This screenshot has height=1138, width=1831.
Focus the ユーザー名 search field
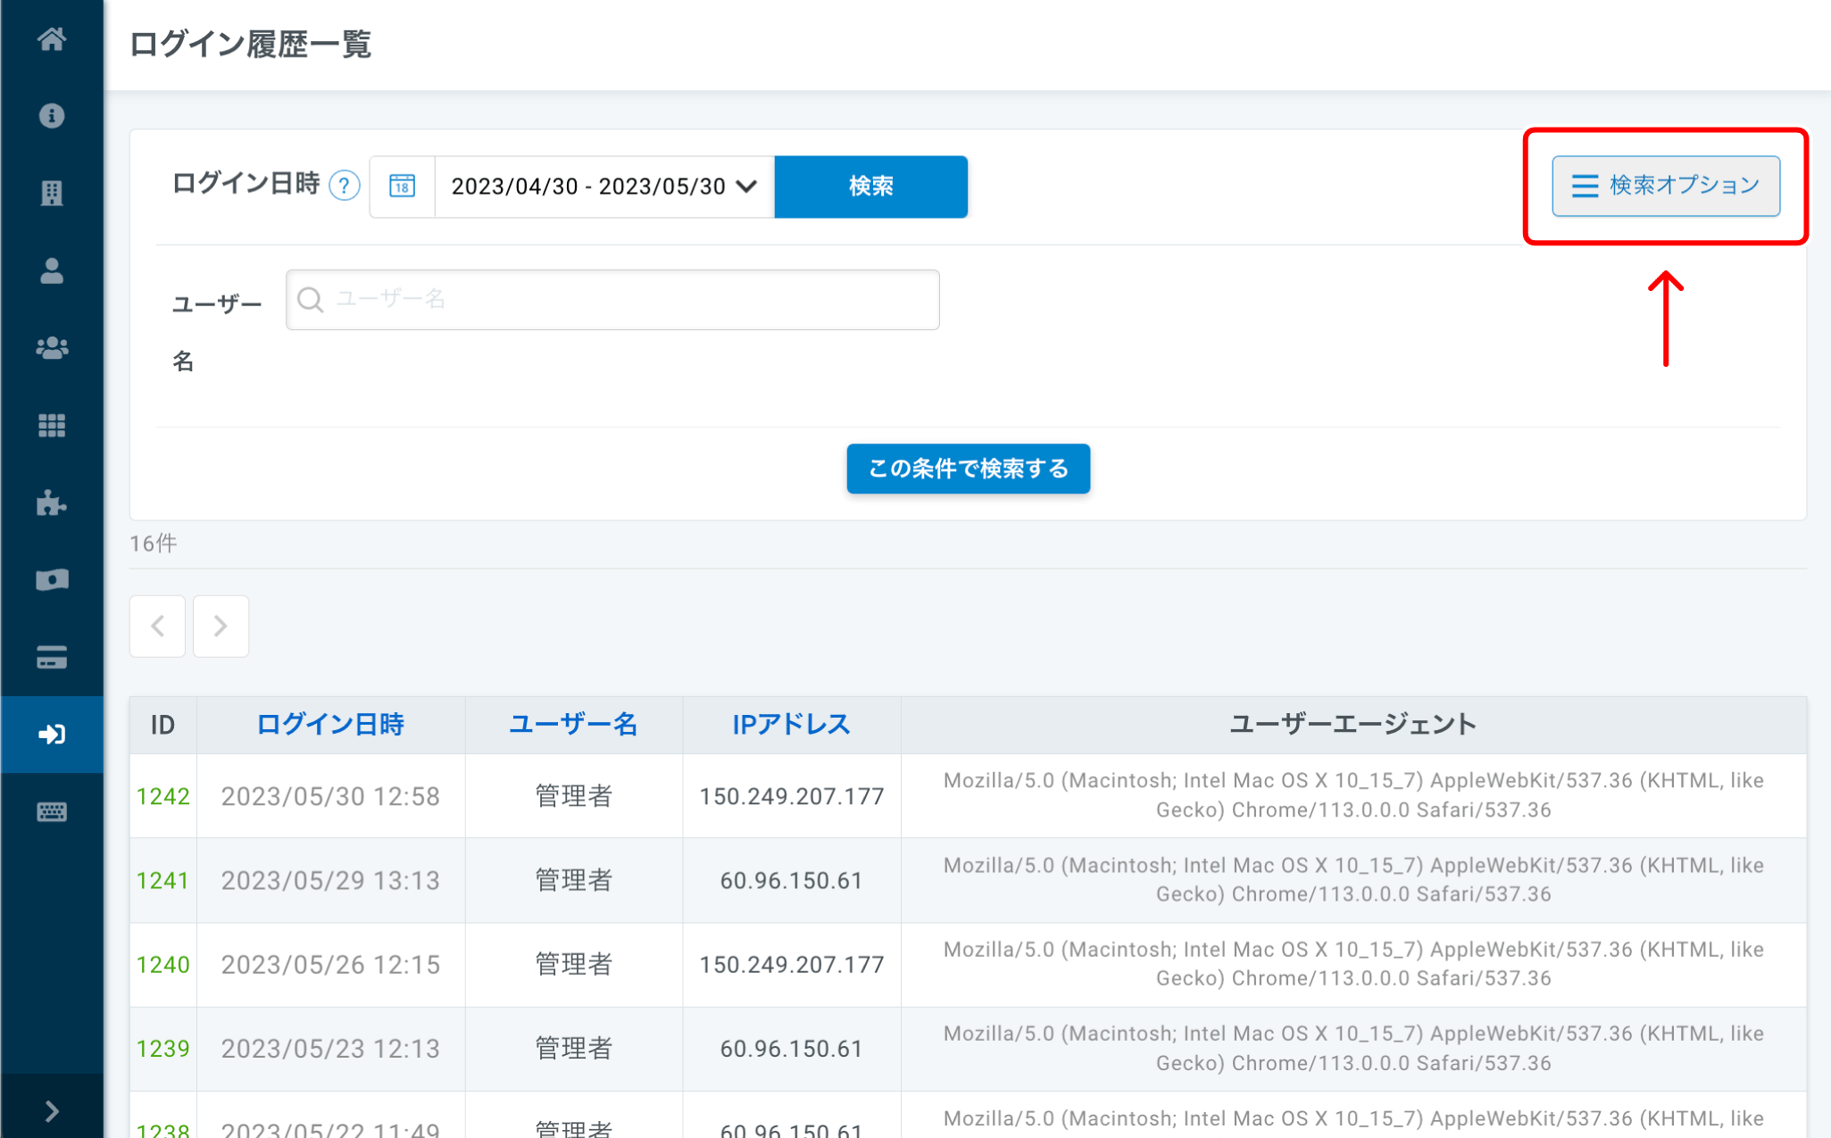click(x=612, y=300)
